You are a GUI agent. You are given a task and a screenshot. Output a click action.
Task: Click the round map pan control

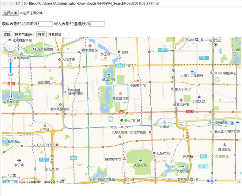tap(10, 46)
